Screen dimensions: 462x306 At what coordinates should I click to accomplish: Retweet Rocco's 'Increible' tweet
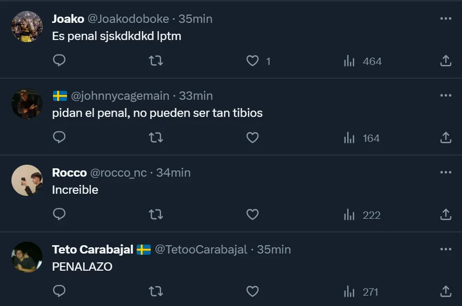[x=156, y=215]
